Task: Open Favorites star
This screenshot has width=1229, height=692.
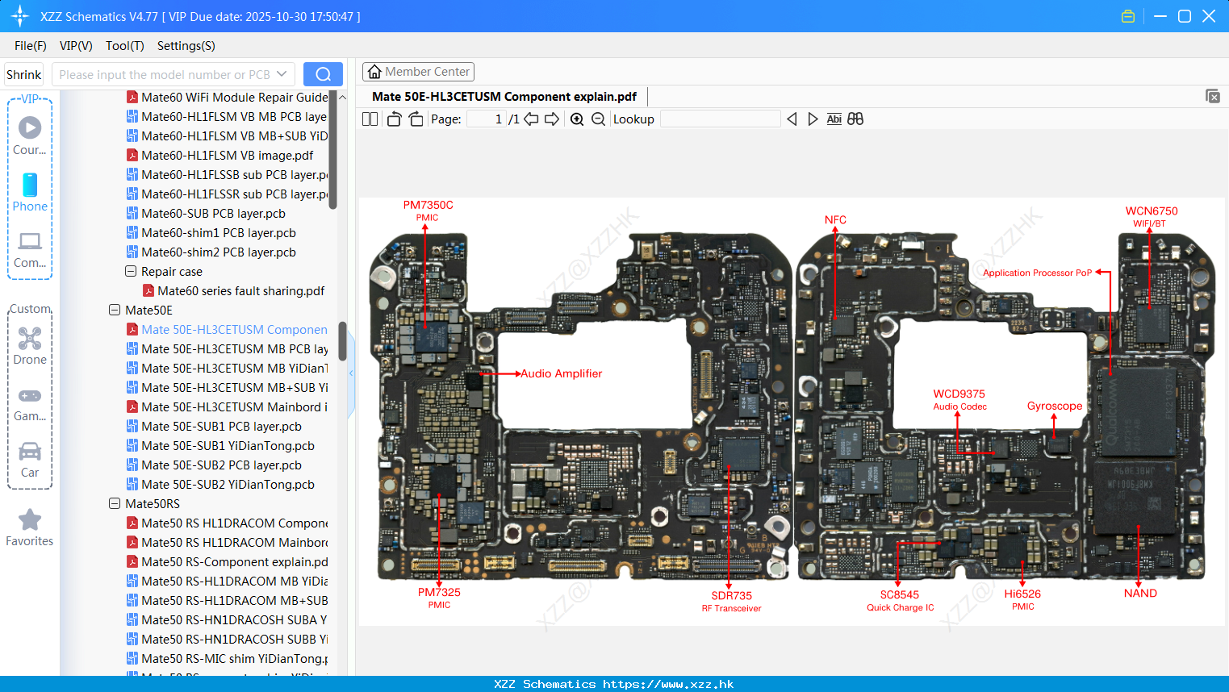Action: coord(30,527)
